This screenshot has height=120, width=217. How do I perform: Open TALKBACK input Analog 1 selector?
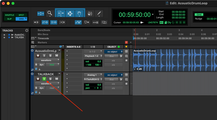click(93, 75)
